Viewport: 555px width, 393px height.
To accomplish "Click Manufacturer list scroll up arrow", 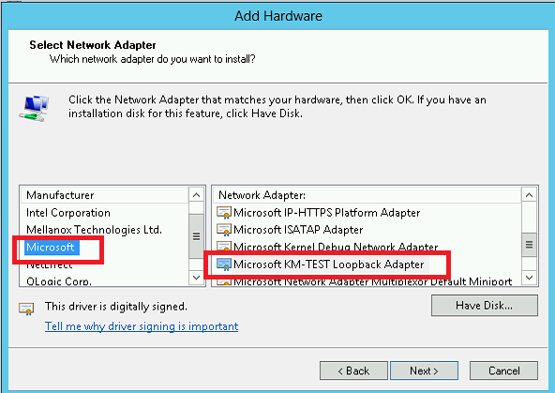I will [197, 195].
